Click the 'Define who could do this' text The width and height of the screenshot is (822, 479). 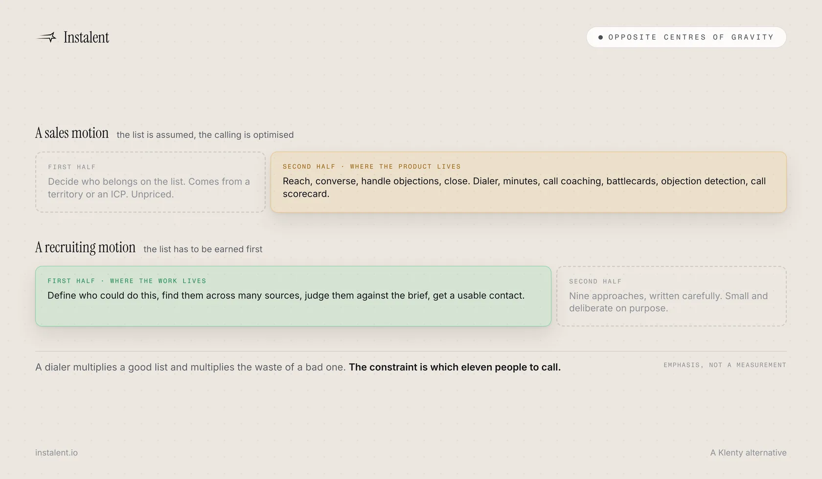(x=286, y=296)
